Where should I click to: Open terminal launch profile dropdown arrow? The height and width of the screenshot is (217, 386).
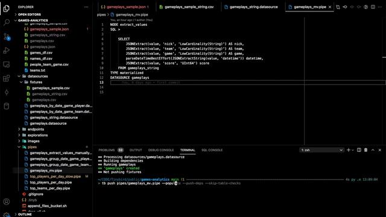click(353, 150)
